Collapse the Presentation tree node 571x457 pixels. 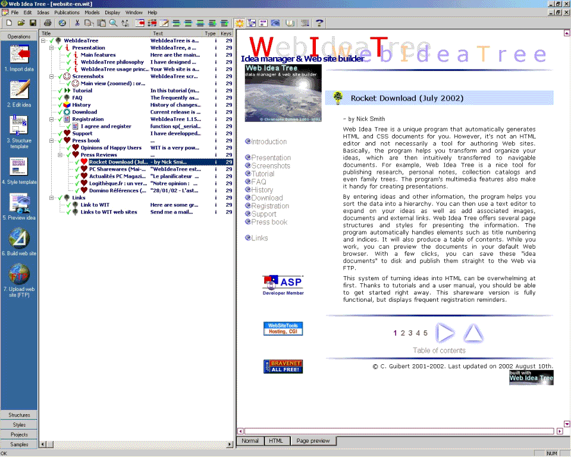point(52,48)
